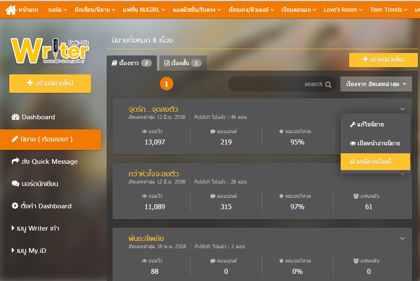Image resolution: width=420 pixels, height=281 pixels.
Task: Expand chevron on พันธะสีเพลิง novel card
Action: click(x=402, y=239)
